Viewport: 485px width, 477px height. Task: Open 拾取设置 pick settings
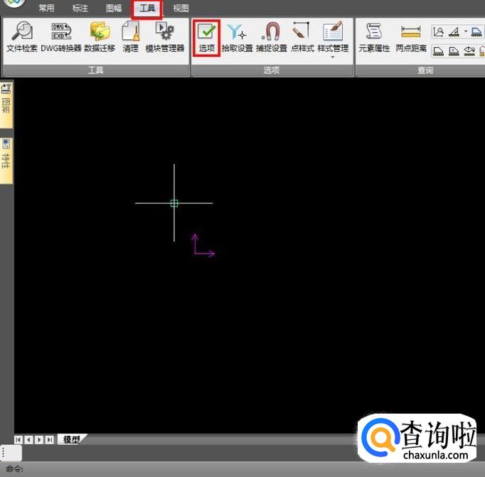tap(237, 37)
